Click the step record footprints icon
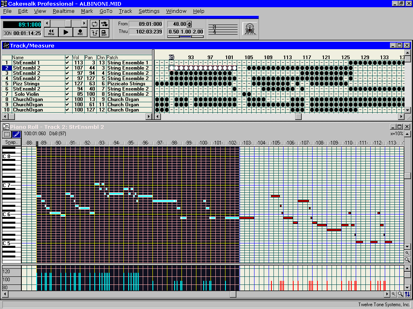 click(x=104, y=24)
